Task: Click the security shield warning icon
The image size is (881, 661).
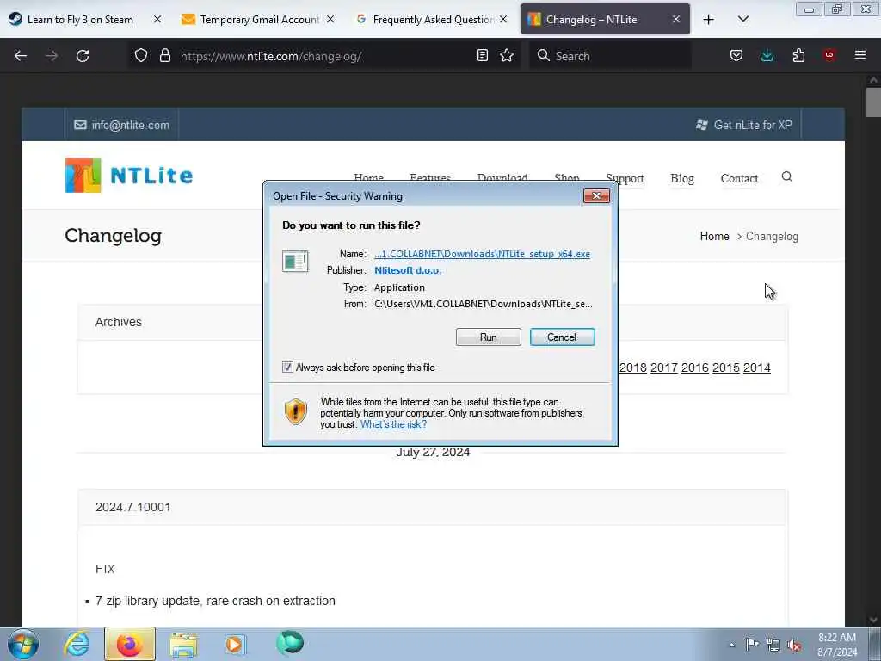Action: click(x=296, y=412)
